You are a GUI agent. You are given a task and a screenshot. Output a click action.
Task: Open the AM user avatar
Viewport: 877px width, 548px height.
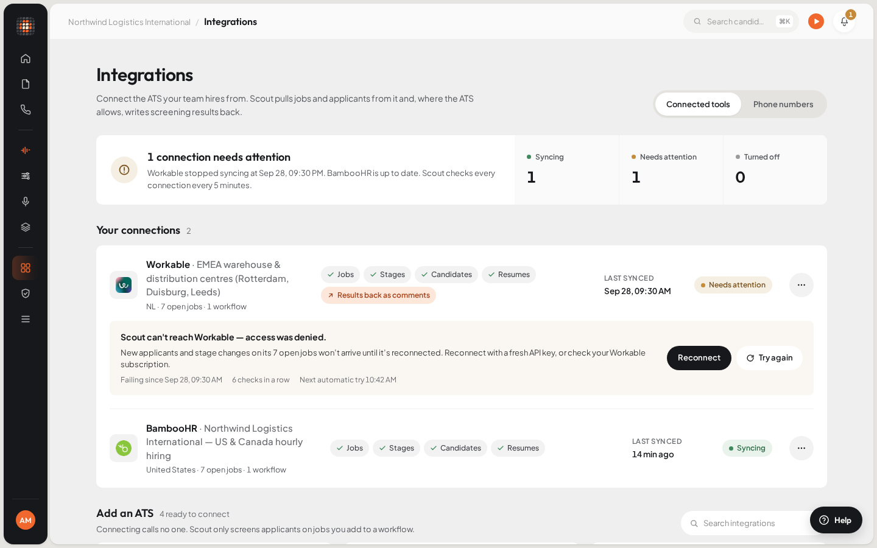[26, 520]
